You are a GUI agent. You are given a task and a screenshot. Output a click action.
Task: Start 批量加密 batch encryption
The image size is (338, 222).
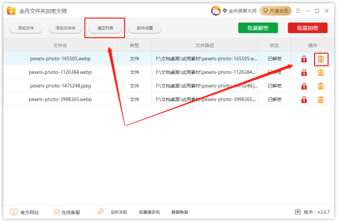tap(308, 28)
